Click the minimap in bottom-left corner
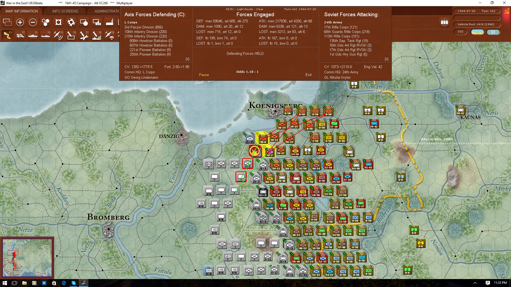This screenshot has width=511, height=287. [x=27, y=258]
